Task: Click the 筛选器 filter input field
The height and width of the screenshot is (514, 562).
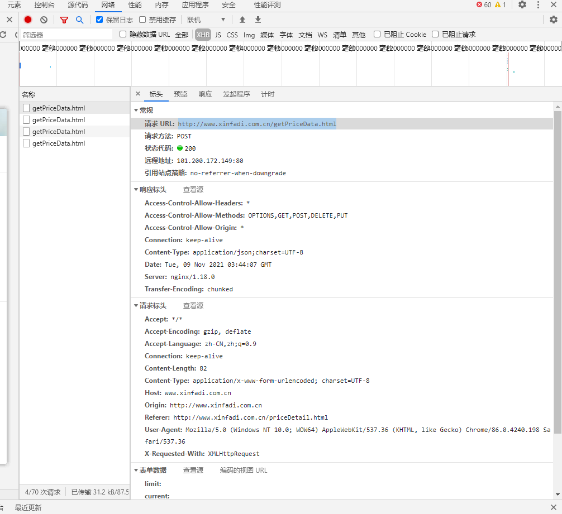Action: click(x=66, y=35)
